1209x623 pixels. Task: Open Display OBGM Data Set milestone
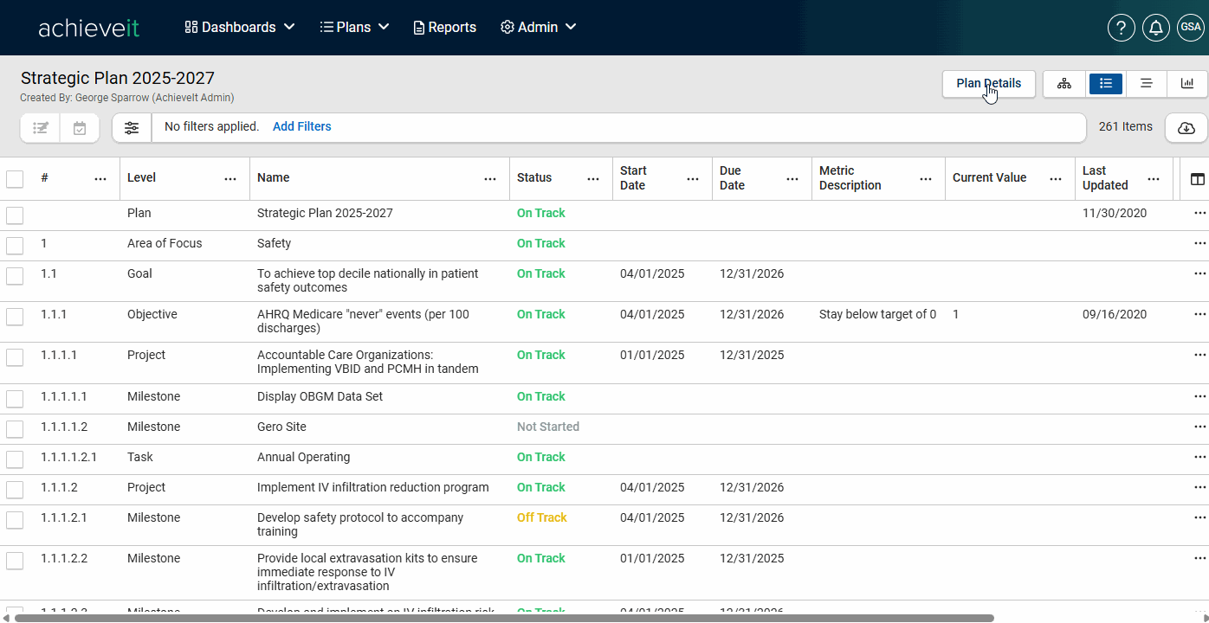[x=320, y=396]
